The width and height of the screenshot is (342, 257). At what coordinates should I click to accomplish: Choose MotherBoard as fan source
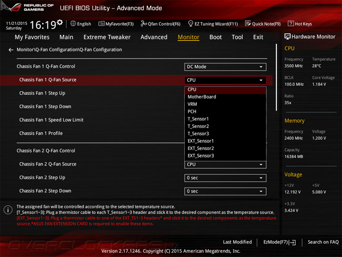point(225,97)
